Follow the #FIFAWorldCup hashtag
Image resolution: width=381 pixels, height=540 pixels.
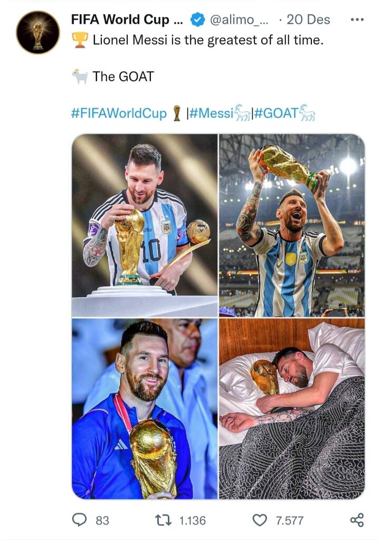(119, 113)
